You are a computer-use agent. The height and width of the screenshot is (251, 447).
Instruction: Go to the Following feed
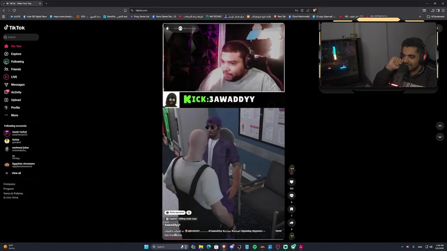point(14,61)
